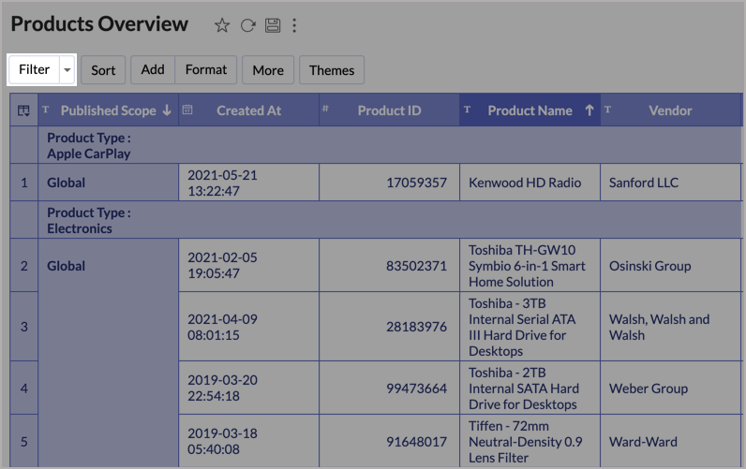Click the Sort button

click(x=103, y=70)
